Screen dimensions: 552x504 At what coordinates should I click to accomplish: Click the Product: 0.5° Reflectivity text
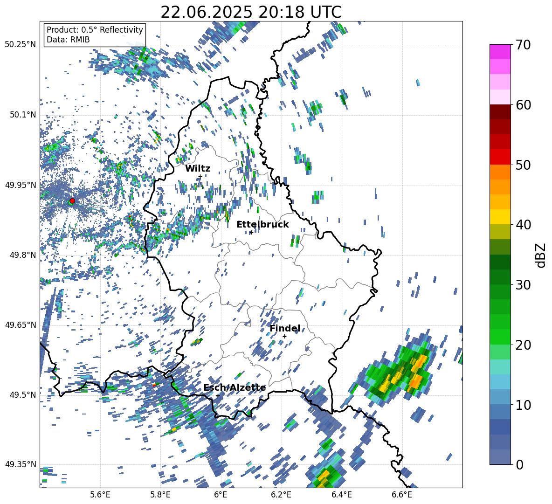pos(95,29)
